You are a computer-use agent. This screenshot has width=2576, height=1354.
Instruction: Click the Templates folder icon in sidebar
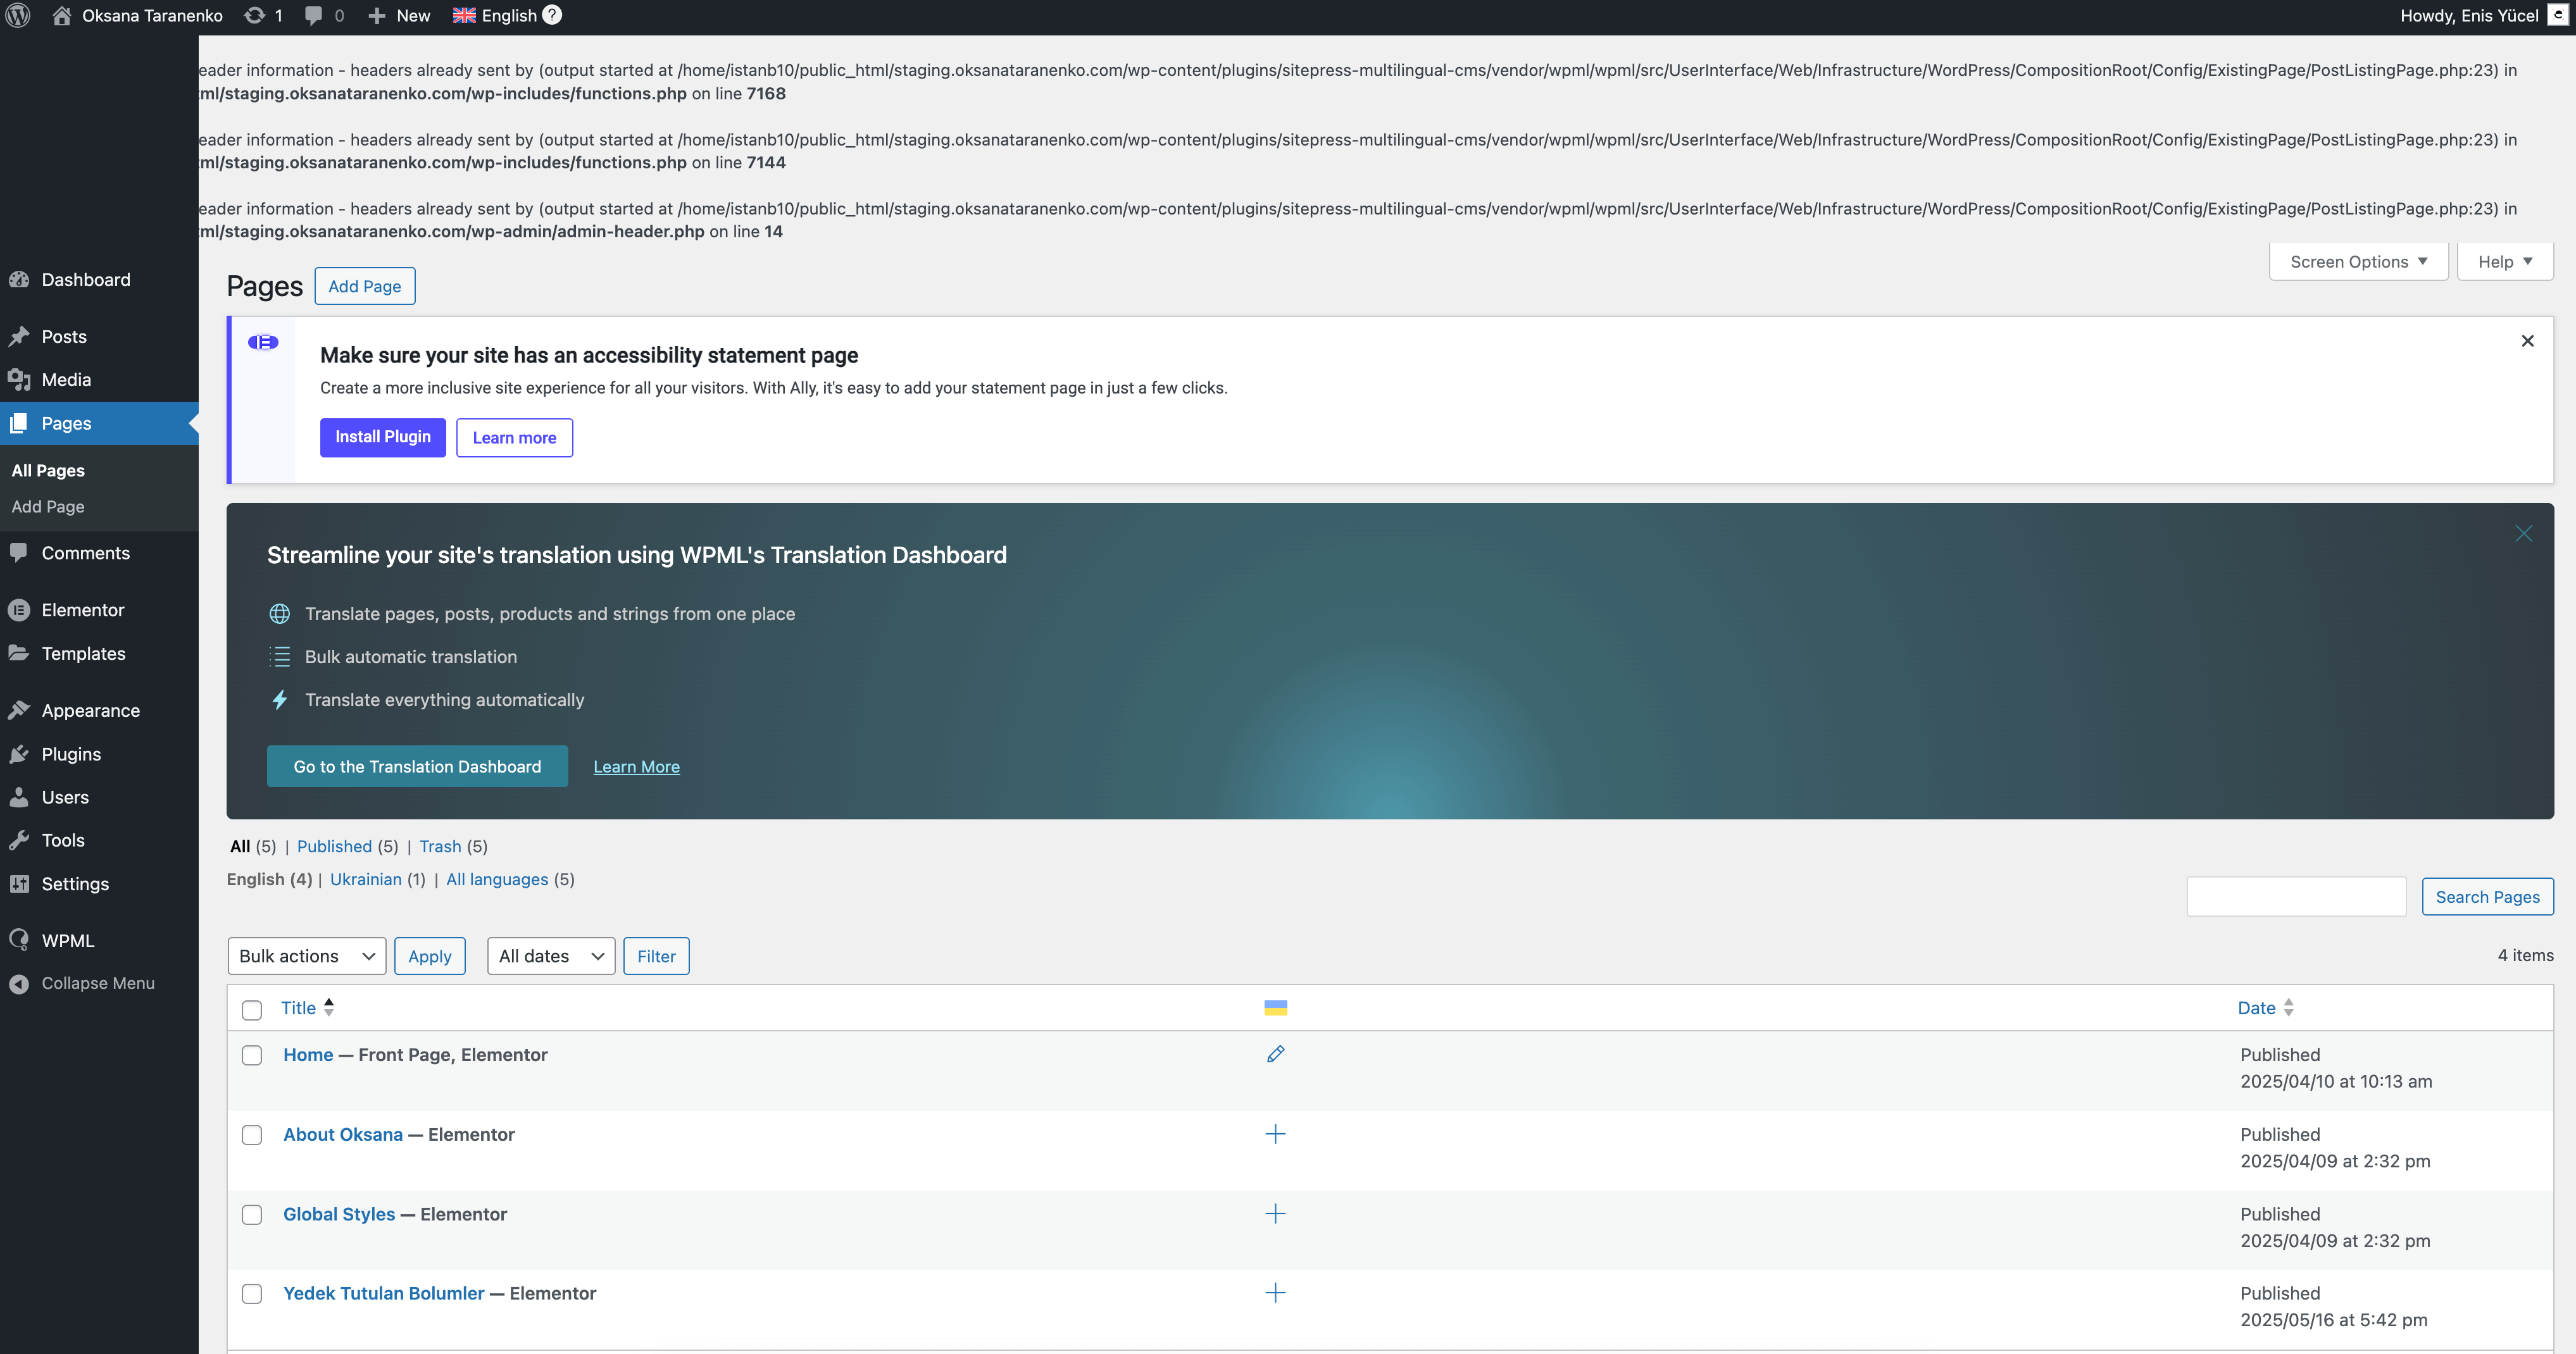[19, 653]
